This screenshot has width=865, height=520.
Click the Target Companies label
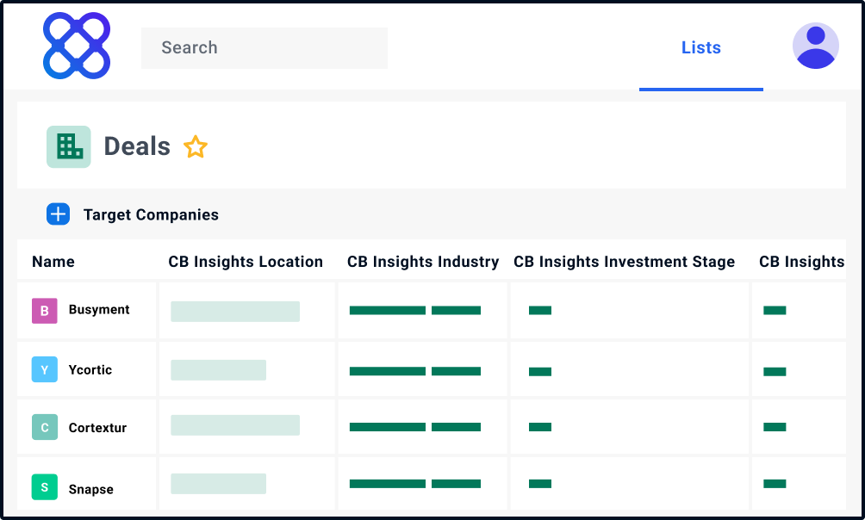click(x=151, y=214)
